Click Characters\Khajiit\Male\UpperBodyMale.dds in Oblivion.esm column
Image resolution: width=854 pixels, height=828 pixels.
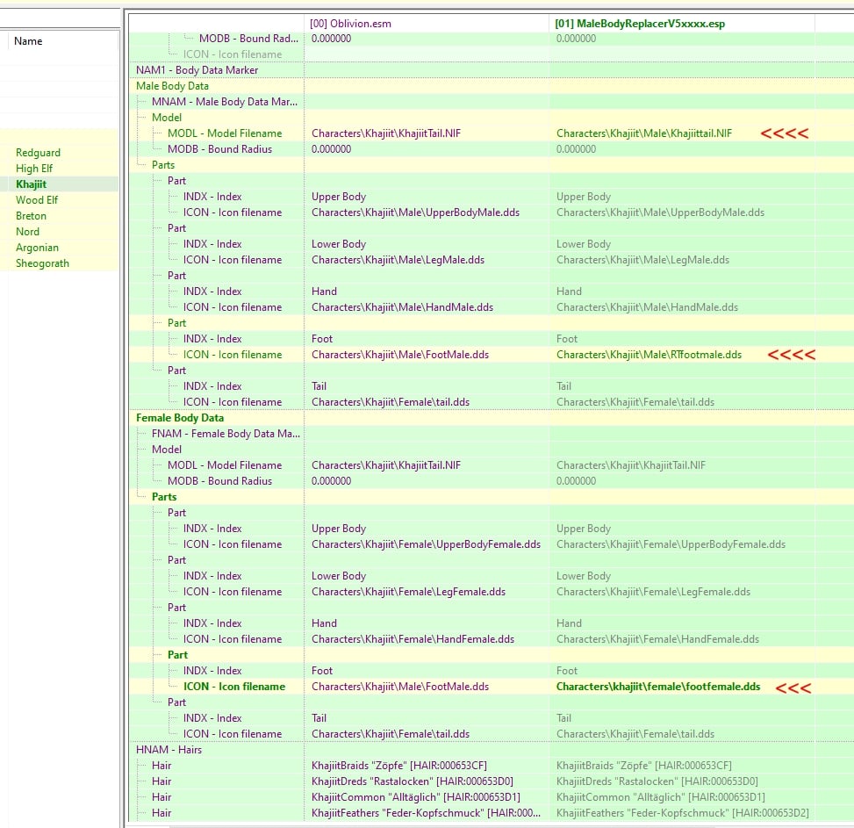coord(415,212)
